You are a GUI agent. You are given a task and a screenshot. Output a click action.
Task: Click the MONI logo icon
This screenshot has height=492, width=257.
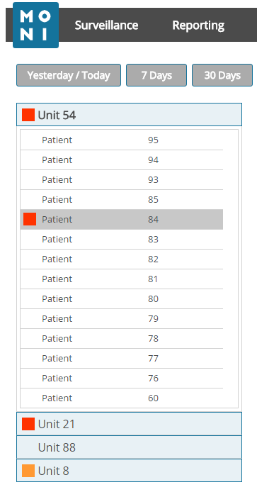[35, 25]
